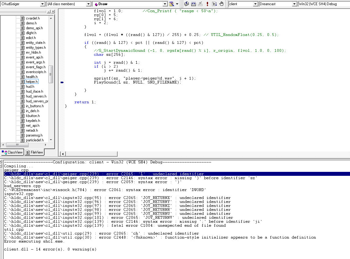Select health.h in file tree
The height and width of the screenshot is (259, 350).
pyautogui.click(x=32, y=77)
